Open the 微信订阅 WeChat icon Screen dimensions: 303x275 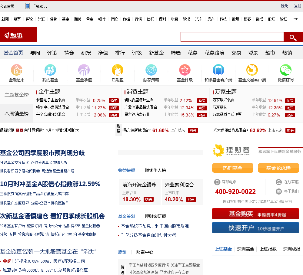click(286, 70)
